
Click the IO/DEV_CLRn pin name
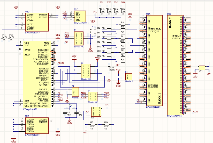pyautogui.click(x=155, y=29)
